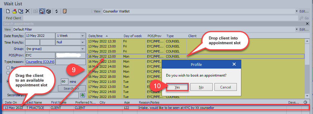313x114 pixels.
Task: Sort waitlist by Last Name column header
Action: pos(37,102)
